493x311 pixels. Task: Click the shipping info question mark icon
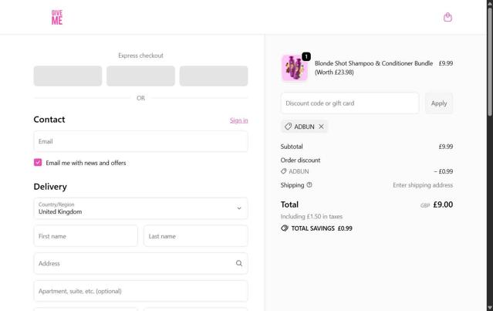click(x=309, y=185)
